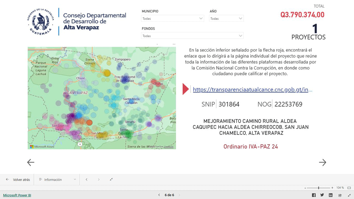The width and height of the screenshot is (354, 199).
Task: Click Volver atrás button
Action: [18, 180]
